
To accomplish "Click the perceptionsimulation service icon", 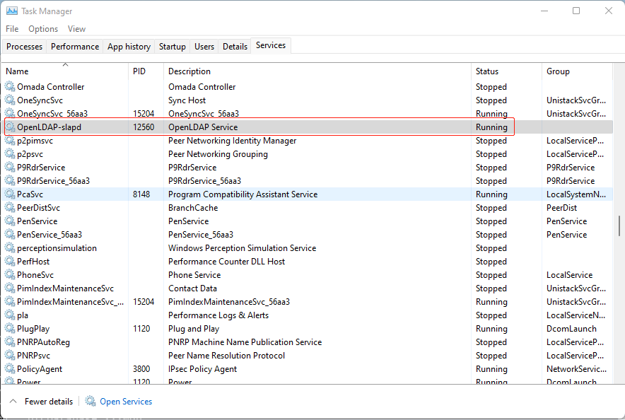I will [10, 248].
